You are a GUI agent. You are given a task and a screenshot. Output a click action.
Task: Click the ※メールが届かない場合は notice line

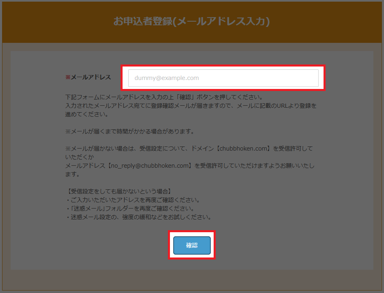pos(123,149)
